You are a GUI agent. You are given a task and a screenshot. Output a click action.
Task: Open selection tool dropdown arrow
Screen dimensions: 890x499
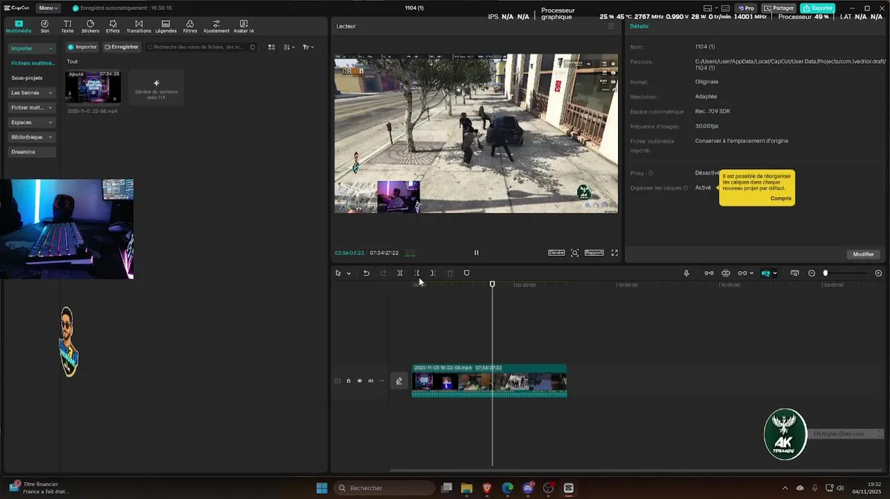click(x=348, y=273)
